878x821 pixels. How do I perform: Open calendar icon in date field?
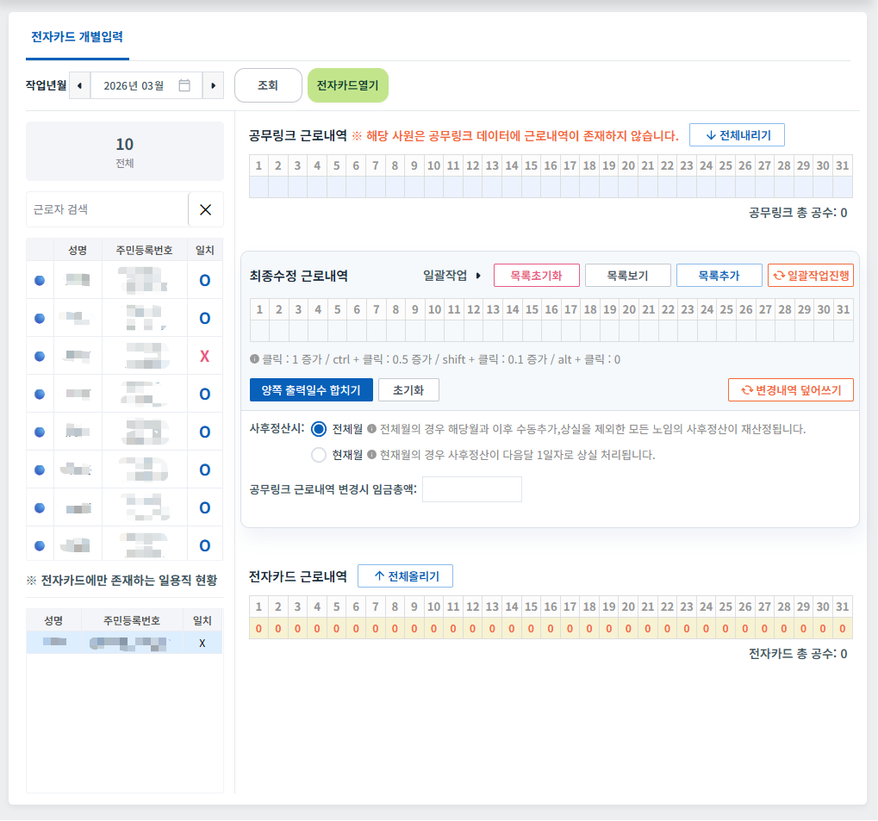[184, 85]
